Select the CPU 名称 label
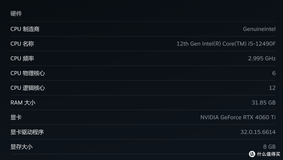This screenshot has width=283, height=160. tap(22, 44)
